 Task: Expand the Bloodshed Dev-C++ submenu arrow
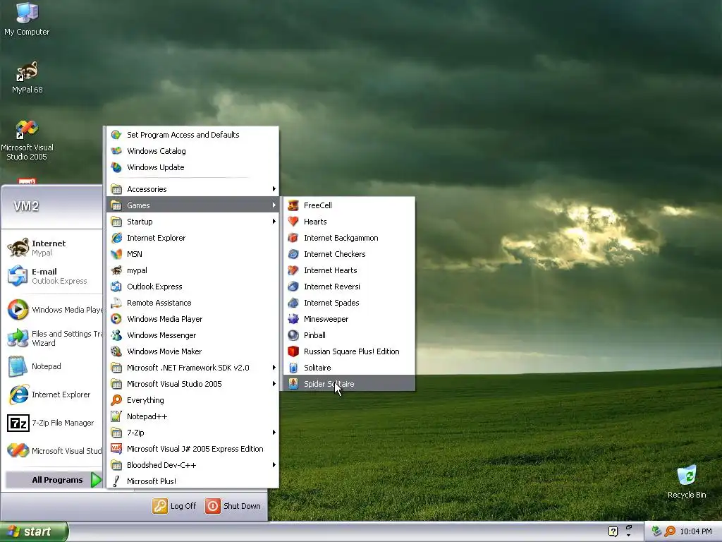pyautogui.click(x=274, y=465)
